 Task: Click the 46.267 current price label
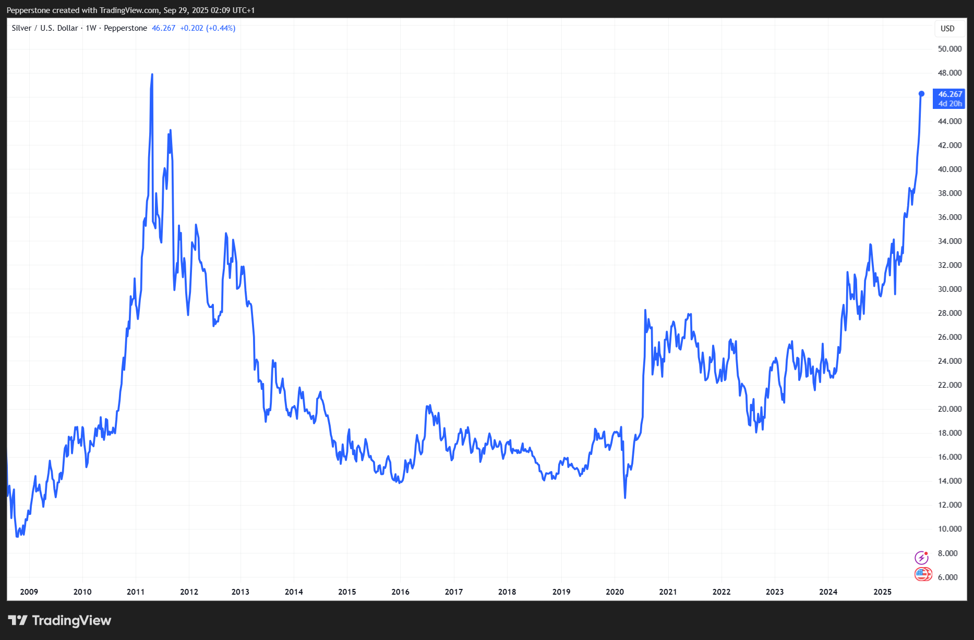(x=950, y=94)
